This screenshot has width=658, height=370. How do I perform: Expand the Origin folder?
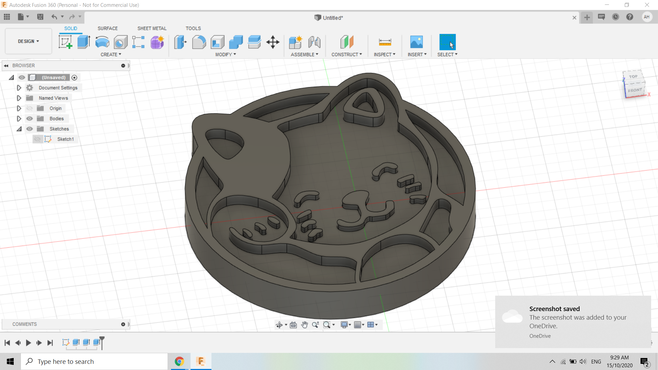coord(19,108)
